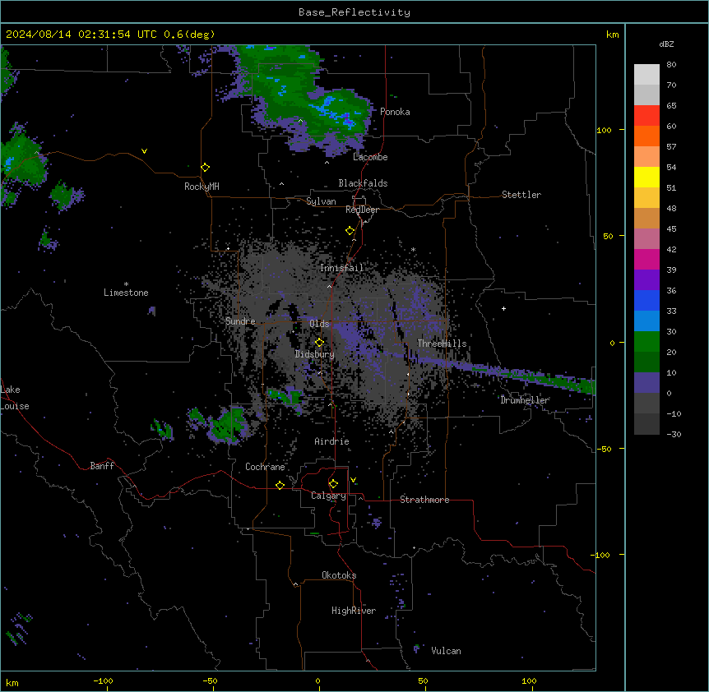Viewport: 709px width, 692px height.
Task: Click the Base_Reflectivity title
Action: click(x=354, y=12)
